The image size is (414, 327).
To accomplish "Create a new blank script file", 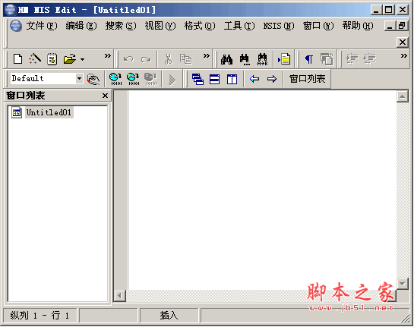I will point(17,59).
